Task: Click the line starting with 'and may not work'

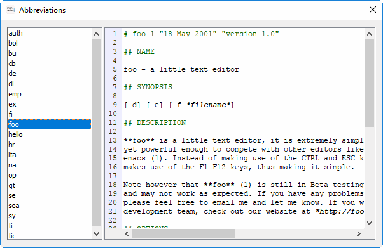Action: click(x=244, y=193)
